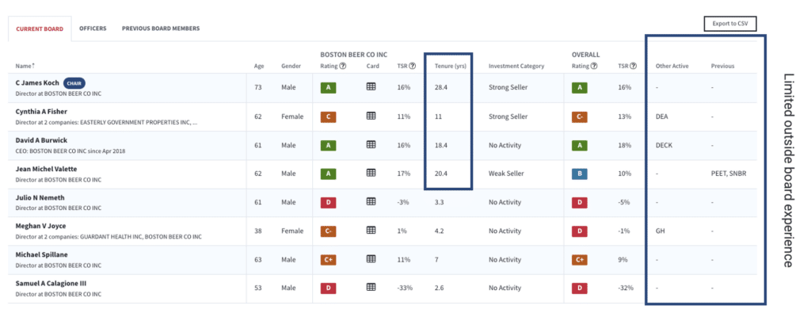811x321 pixels.
Task: Sort by the Other Active column header
Action: [x=672, y=67]
